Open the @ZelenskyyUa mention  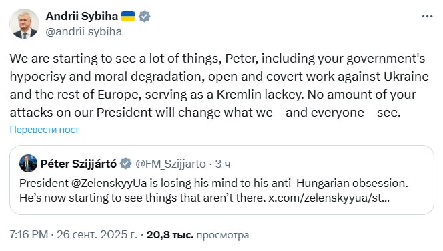pos(109,183)
